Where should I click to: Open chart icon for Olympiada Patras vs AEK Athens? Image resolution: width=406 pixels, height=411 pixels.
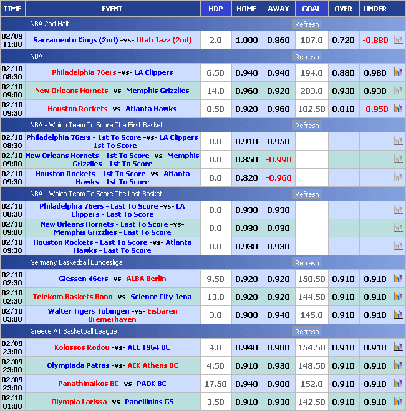(x=398, y=365)
